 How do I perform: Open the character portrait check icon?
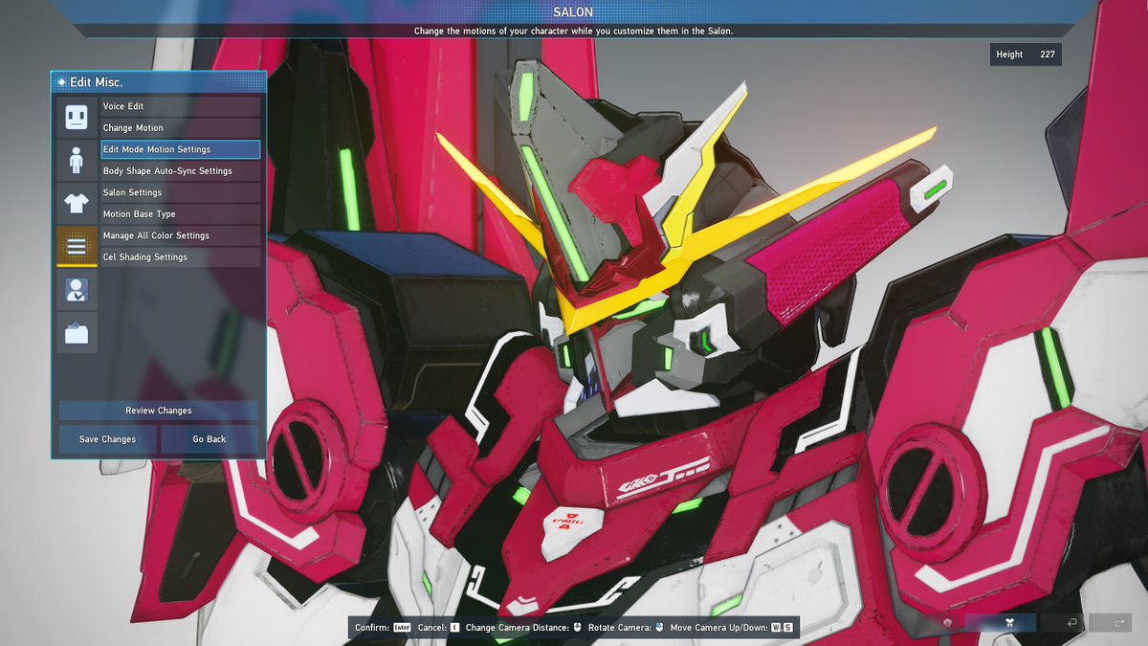(77, 289)
